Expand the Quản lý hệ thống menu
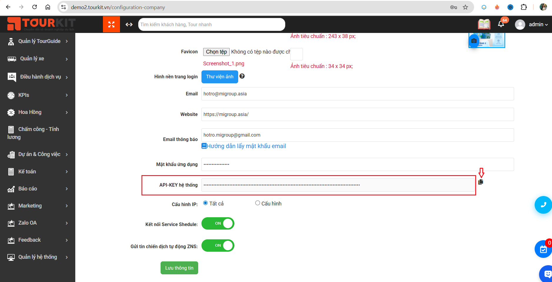Screen dimensions: 552x282 [38, 257]
